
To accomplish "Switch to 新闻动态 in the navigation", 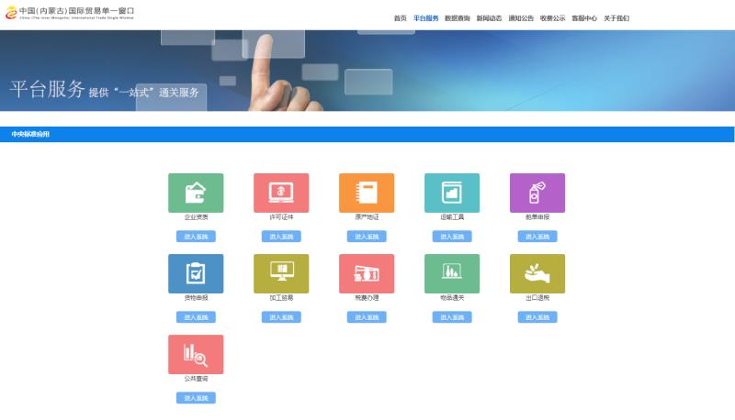I will tap(489, 18).
